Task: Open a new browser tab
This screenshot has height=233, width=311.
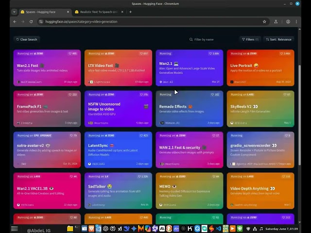Action: pos(130,12)
